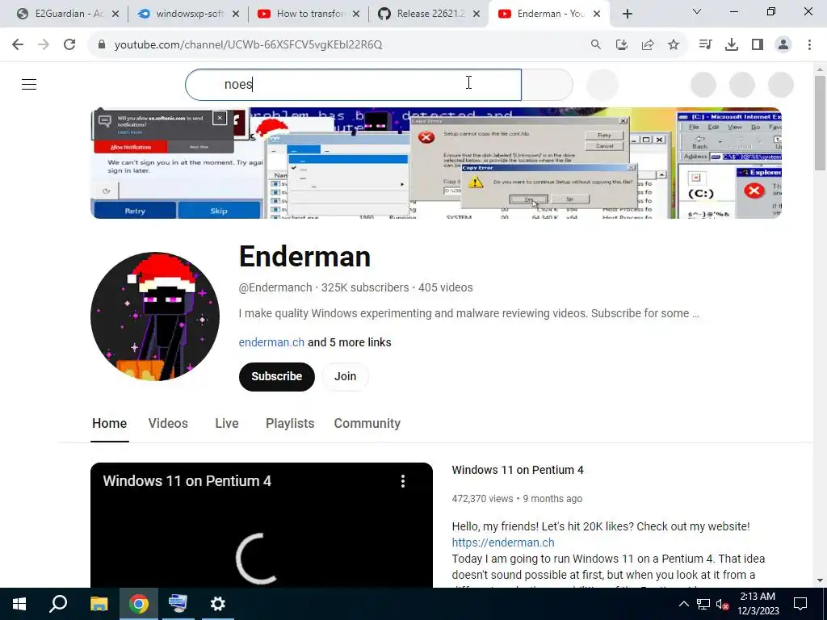Open a new tab with plus button
The image size is (827, 620).
[627, 14]
